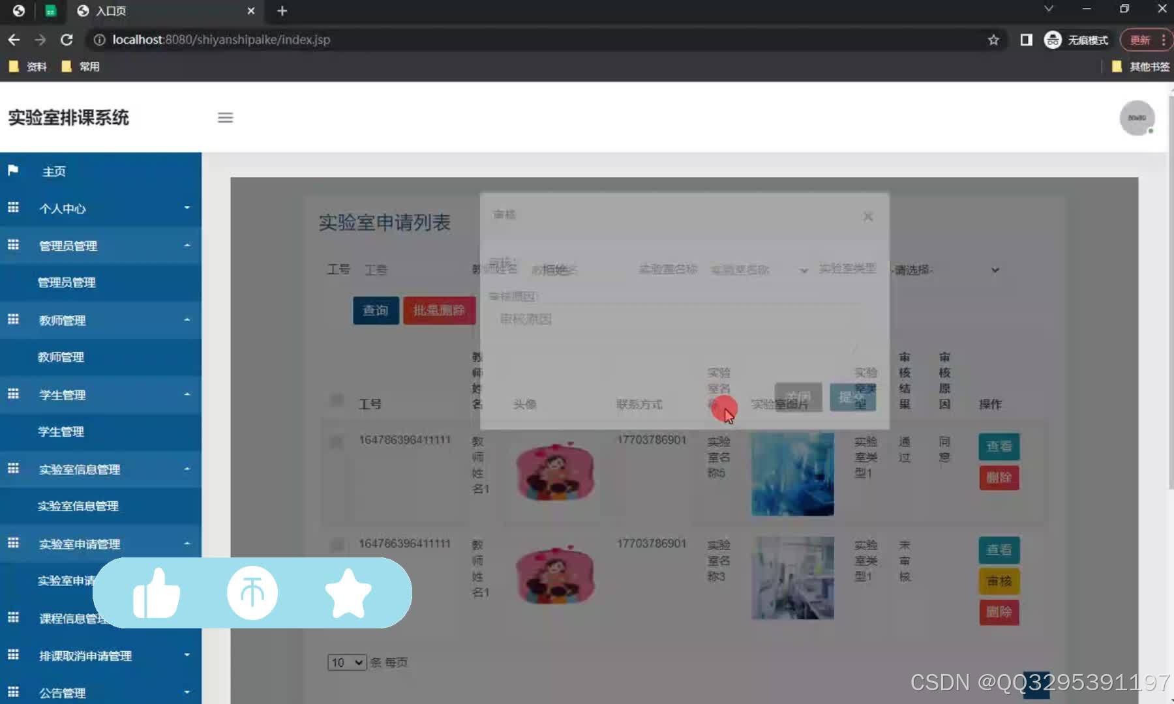This screenshot has height=704, width=1174.
Task: Open the 其他书签 bookmarks folder
Action: click(x=1140, y=66)
